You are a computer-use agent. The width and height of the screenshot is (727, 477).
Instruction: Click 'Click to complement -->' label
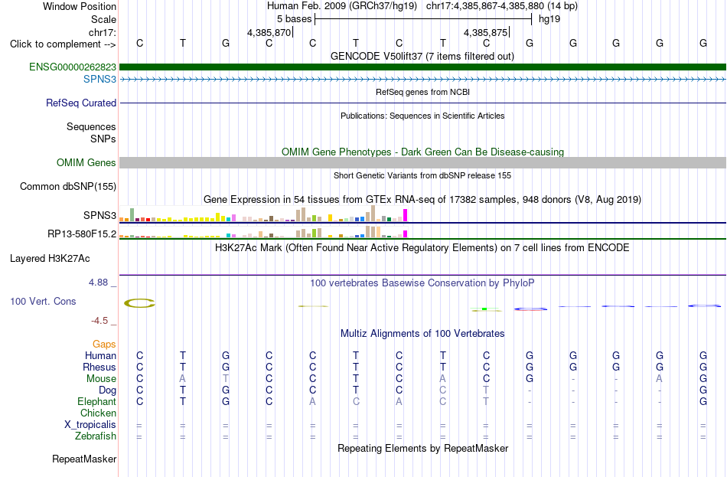pos(63,44)
